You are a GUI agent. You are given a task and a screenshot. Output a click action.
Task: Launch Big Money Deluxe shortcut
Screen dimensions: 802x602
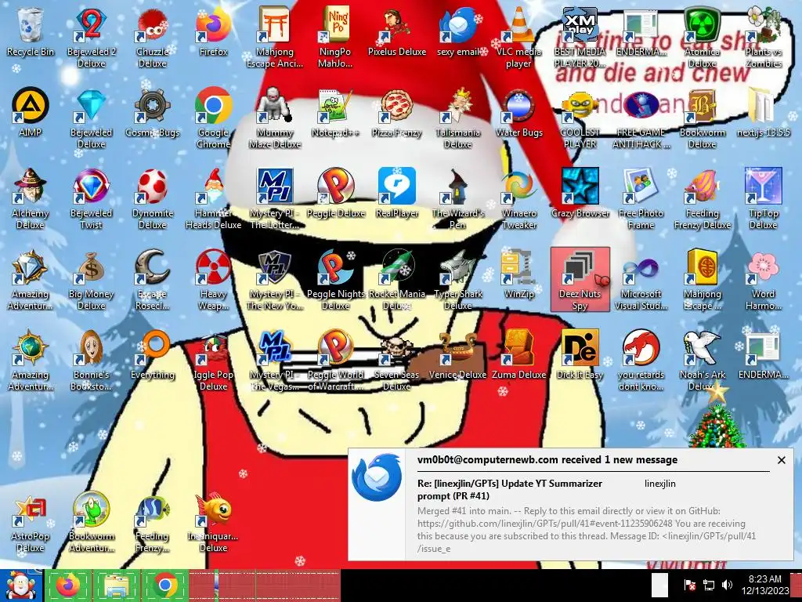(91, 280)
